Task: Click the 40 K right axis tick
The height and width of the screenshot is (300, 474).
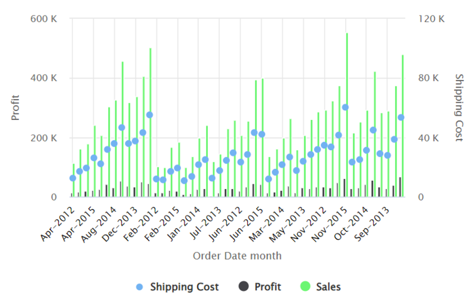Action: click(x=428, y=138)
